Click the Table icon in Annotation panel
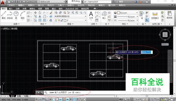The width and height of the screenshot is (176, 101). click(97, 20)
